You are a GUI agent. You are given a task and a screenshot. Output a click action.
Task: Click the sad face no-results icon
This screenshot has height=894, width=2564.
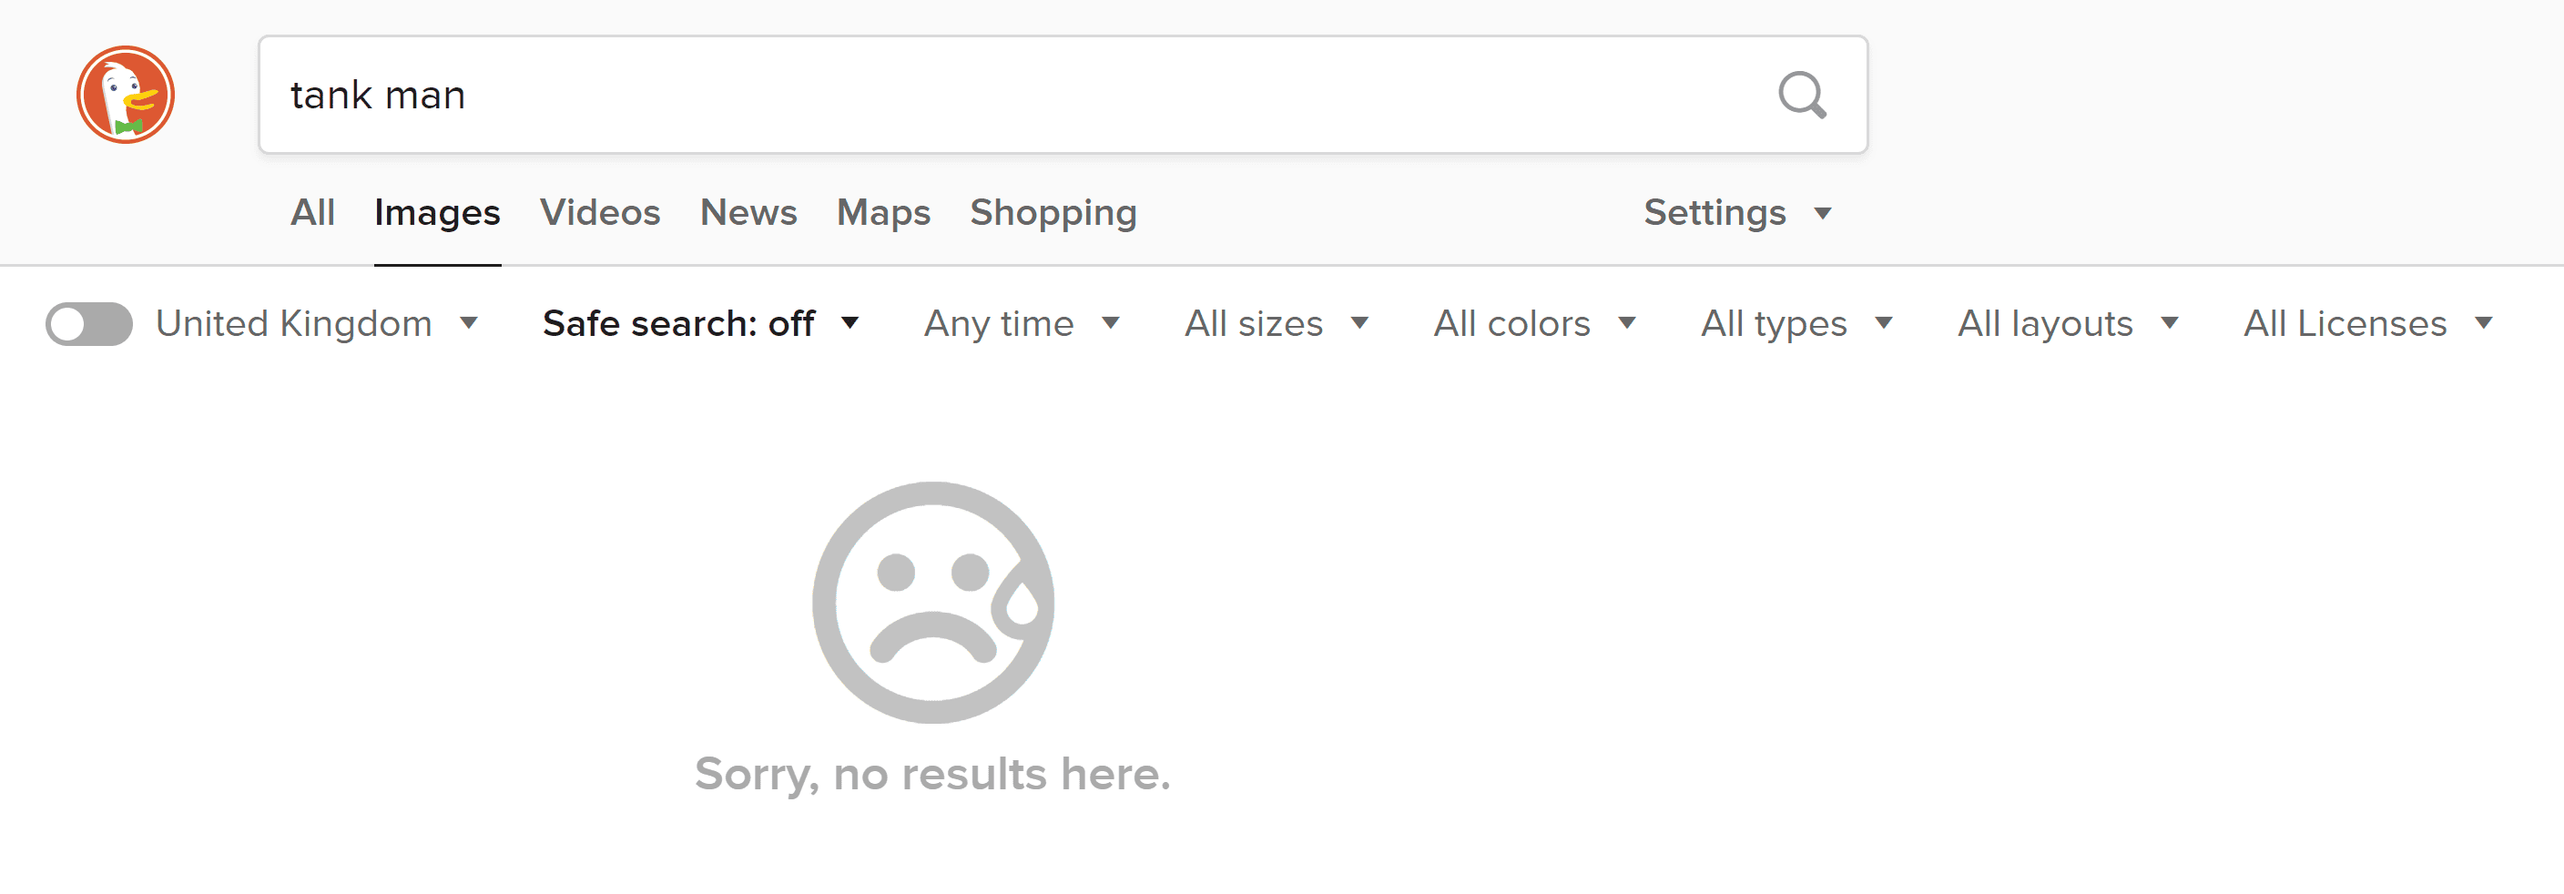tap(932, 603)
